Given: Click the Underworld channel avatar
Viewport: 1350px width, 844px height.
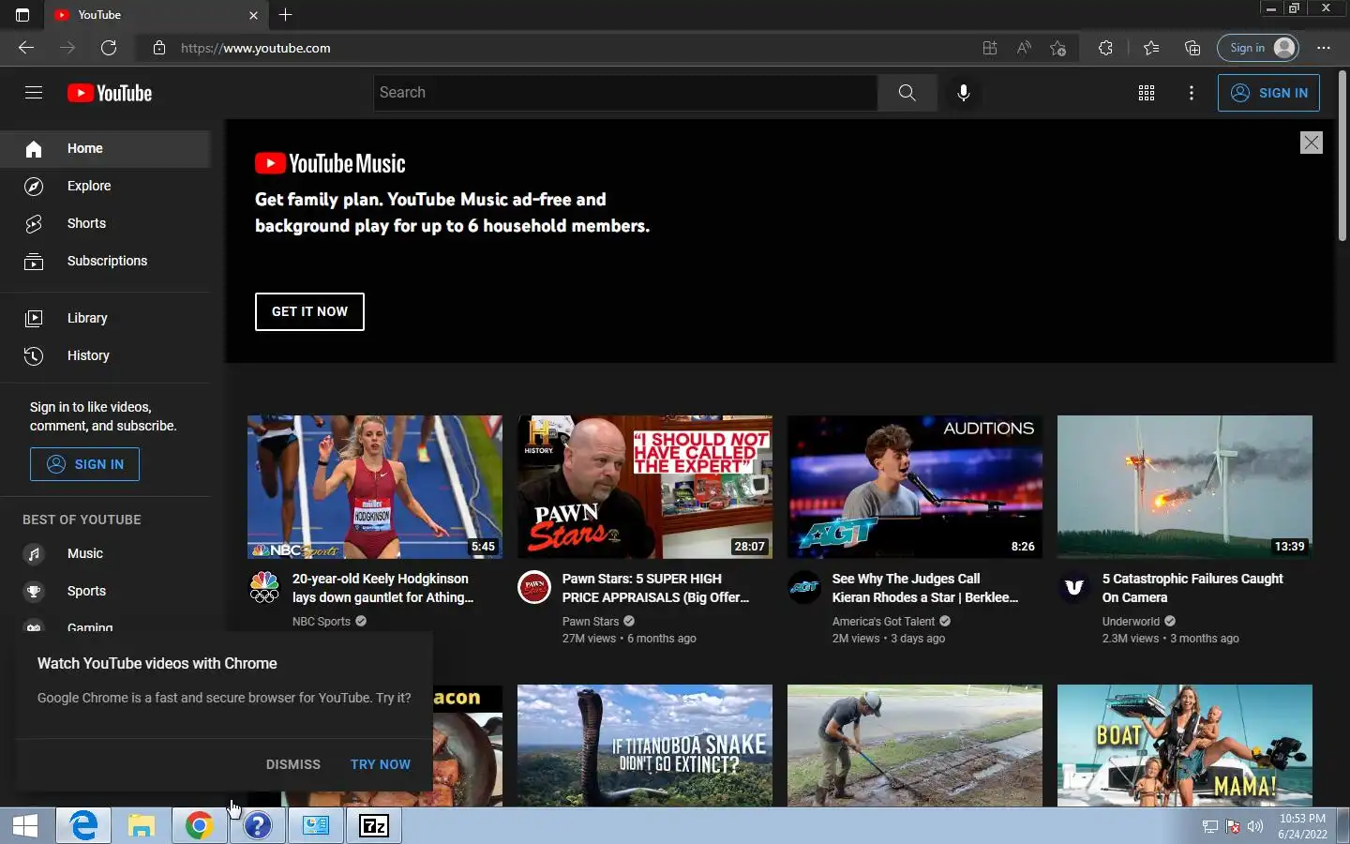Looking at the screenshot, I should [1074, 587].
